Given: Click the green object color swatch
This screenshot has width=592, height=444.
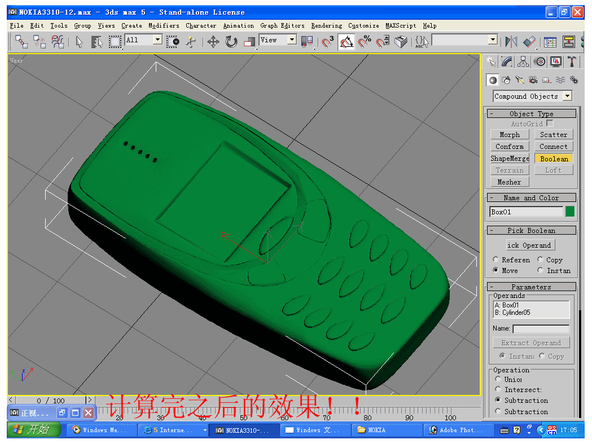Looking at the screenshot, I should (570, 212).
